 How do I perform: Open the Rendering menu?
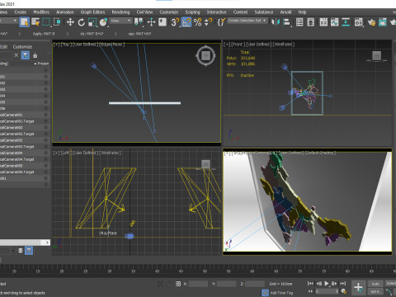click(x=120, y=12)
